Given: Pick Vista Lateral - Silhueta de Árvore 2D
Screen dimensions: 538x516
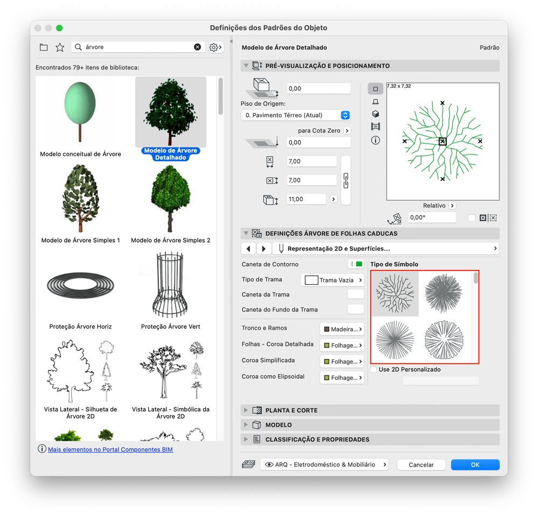Looking at the screenshot, I should (x=80, y=371).
